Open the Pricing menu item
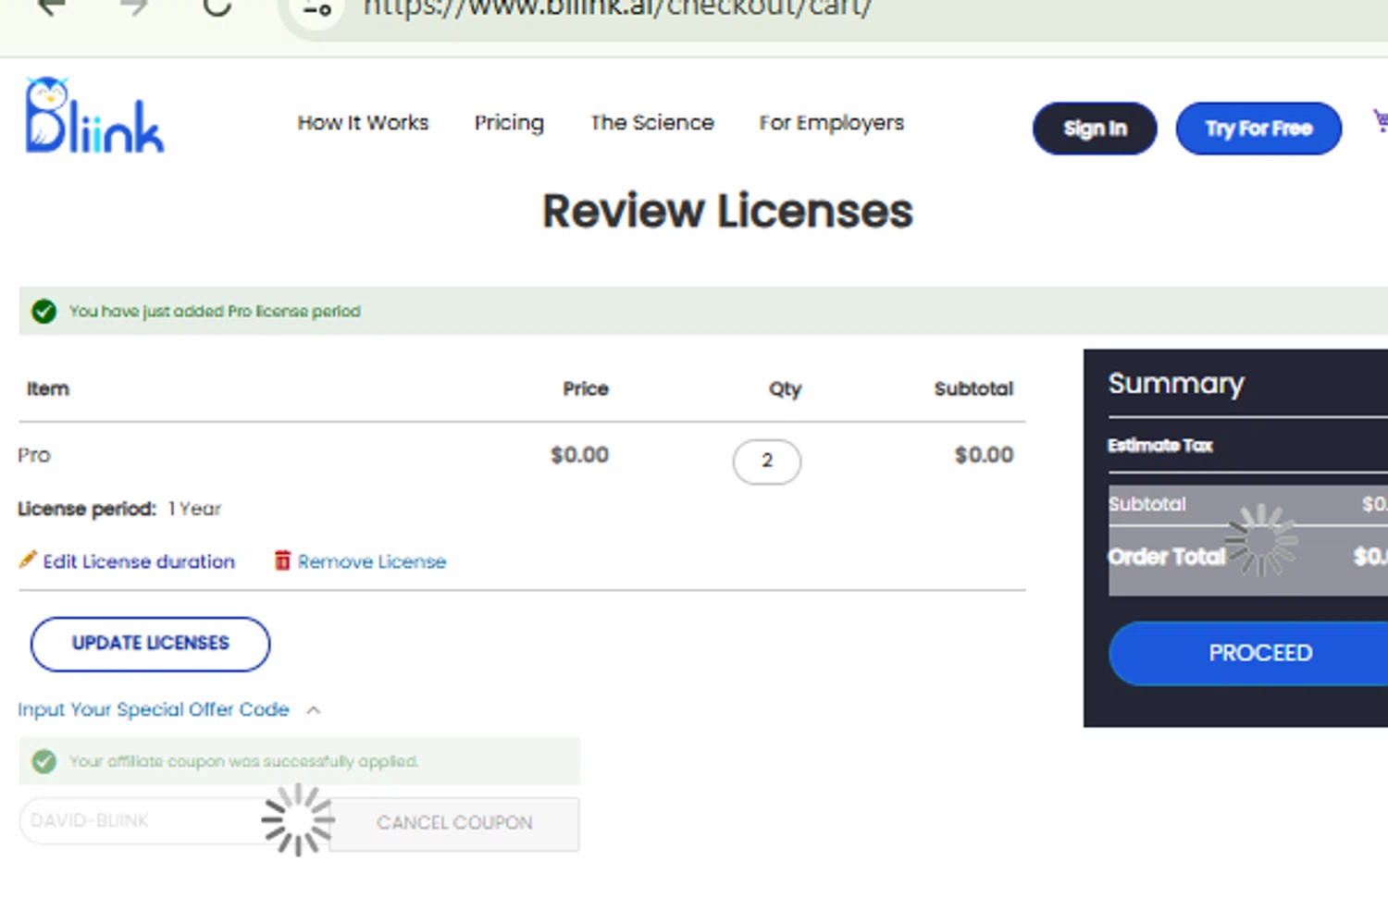The width and height of the screenshot is (1388, 923). 509,123
